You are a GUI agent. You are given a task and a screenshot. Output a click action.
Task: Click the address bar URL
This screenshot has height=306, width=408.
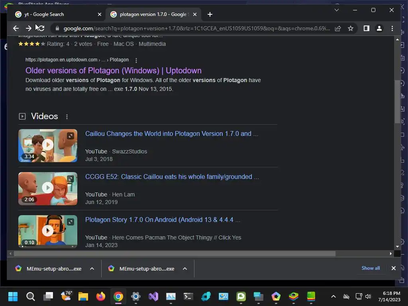click(x=197, y=28)
